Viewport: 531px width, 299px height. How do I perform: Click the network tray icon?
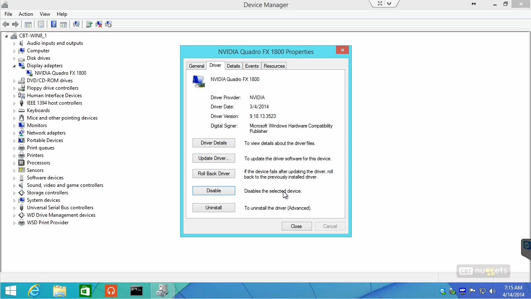[x=482, y=291]
